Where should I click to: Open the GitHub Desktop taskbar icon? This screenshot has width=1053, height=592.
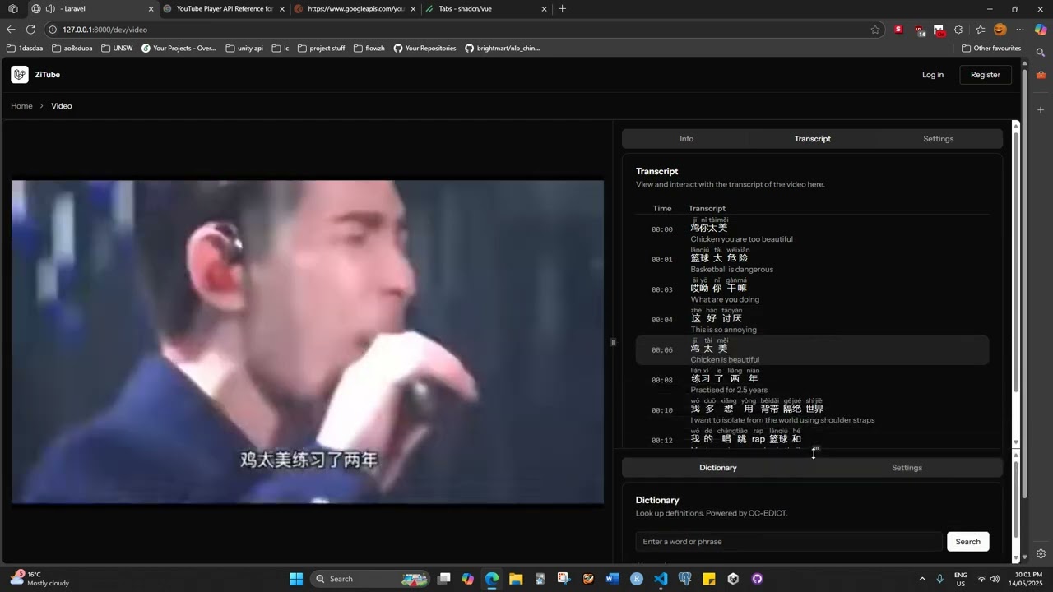click(757, 579)
